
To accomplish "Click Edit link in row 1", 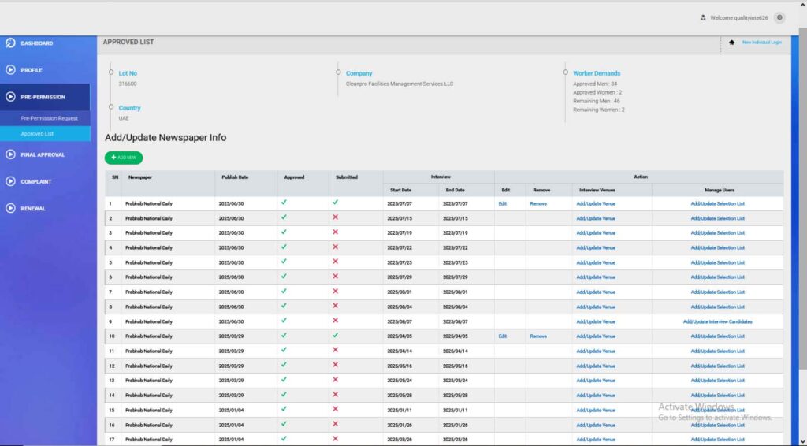I will pyautogui.click(x=503, y=203).
